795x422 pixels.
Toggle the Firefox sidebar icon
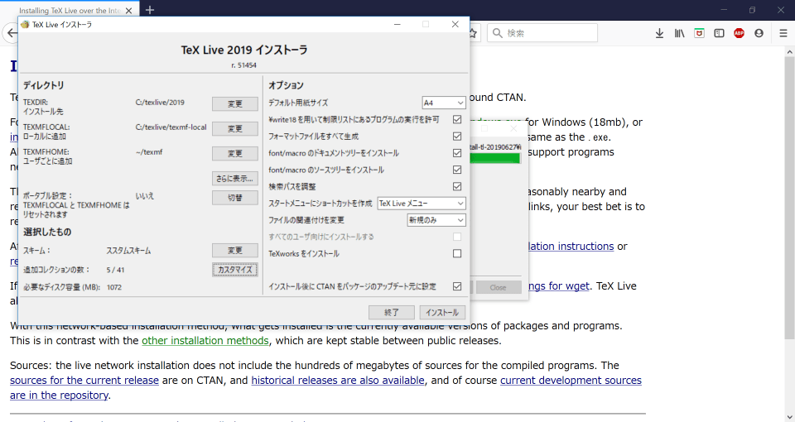point(719,33)
